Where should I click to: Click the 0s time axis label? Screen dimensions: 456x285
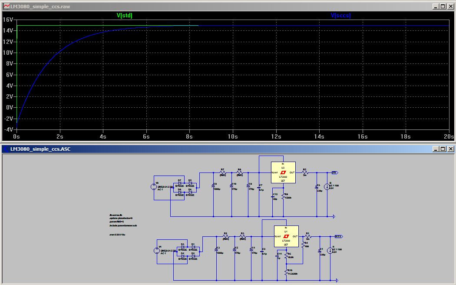pos(17,136)
